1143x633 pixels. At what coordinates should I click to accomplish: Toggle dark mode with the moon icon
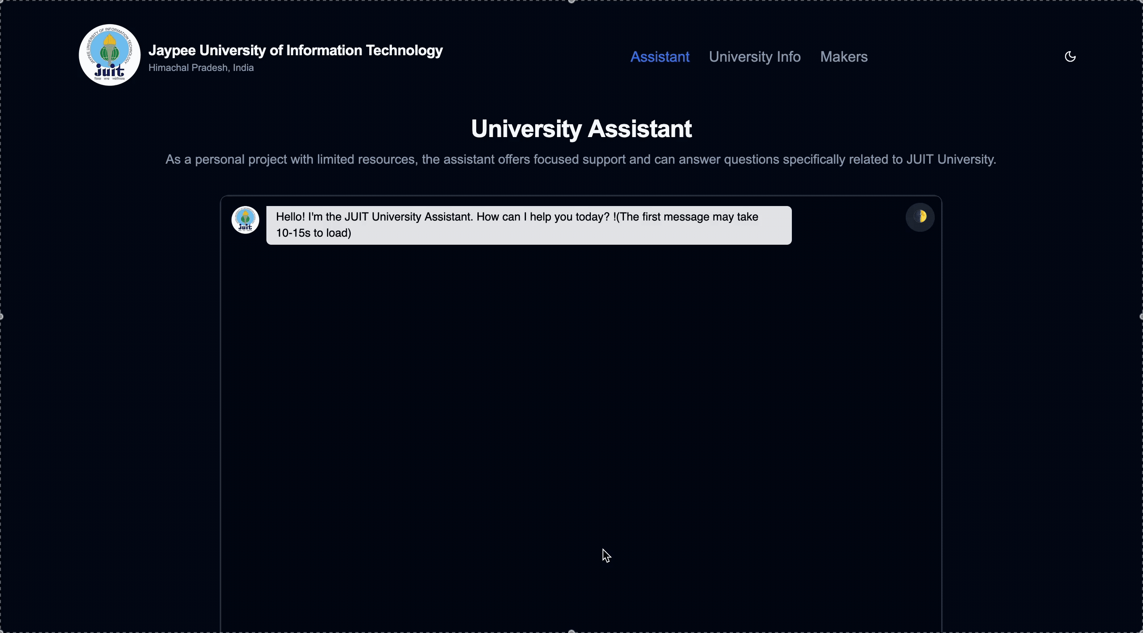[x=1070, y=57]
